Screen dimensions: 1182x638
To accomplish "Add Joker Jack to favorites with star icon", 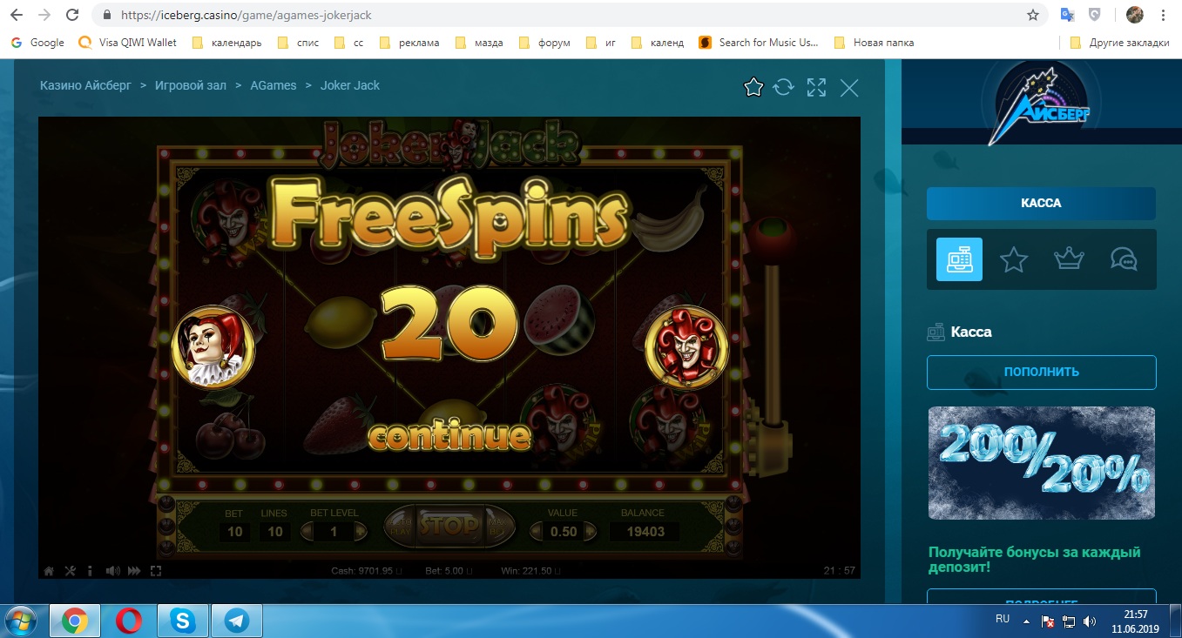I will tap(753, 87).
